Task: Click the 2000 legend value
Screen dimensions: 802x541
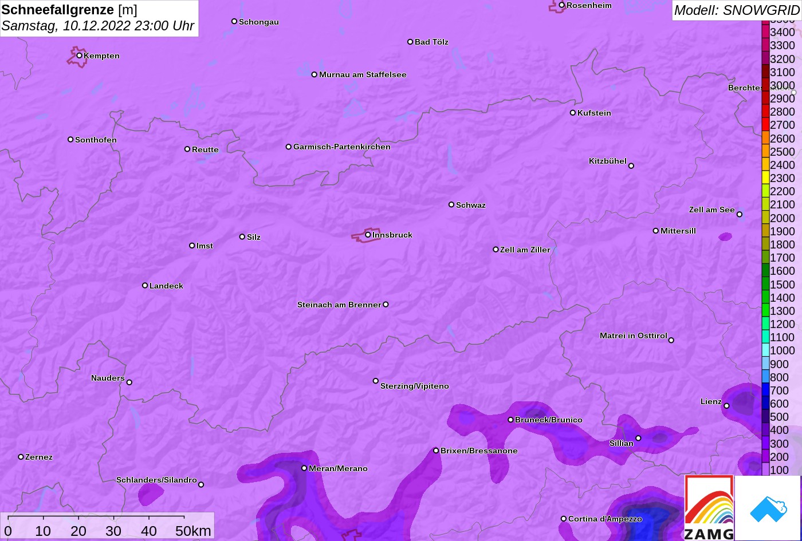Action: pyautogui.click(x=783, y=218)
